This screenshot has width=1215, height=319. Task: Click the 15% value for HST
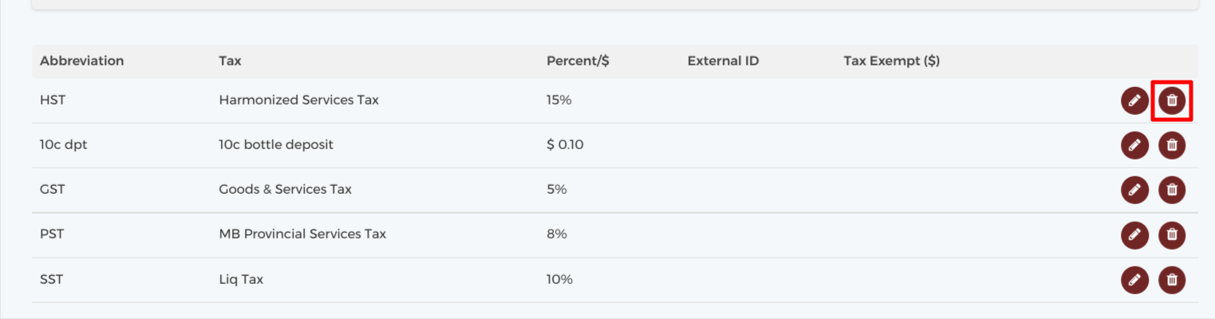coord(559,100)
